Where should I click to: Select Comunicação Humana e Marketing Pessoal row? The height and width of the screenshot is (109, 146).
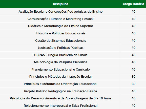click(73, 19)
